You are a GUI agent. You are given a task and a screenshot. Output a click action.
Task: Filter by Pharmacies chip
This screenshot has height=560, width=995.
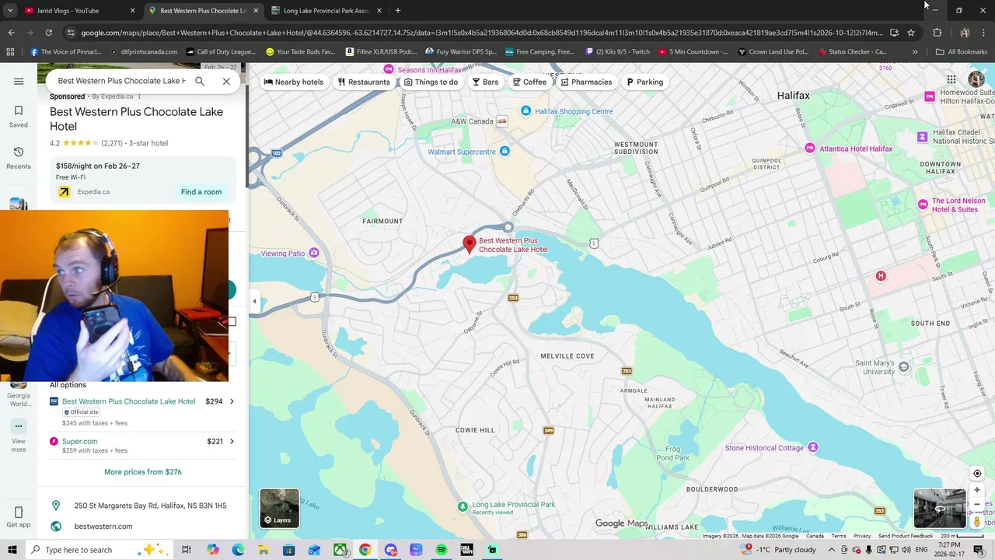(x=587, y=82)
